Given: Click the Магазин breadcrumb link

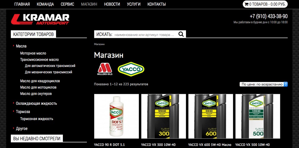Looking at the screenshot, I should pyautogui.click(x=99, y=44).
